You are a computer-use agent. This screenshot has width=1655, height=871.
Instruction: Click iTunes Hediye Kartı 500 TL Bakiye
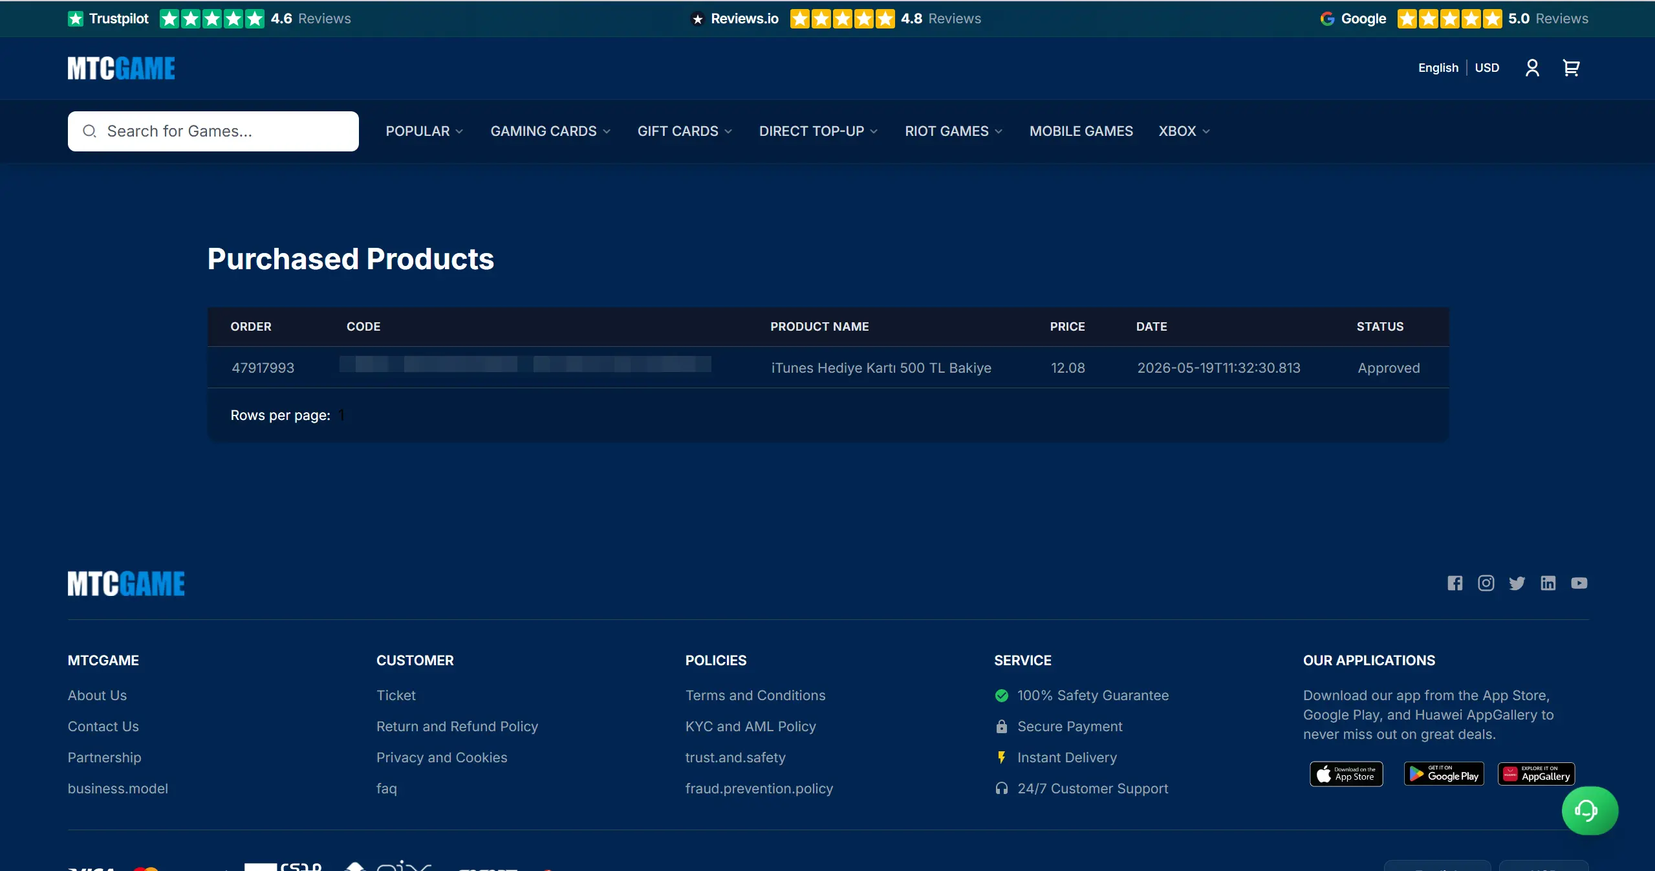pyautogui.click(x=881, y=368)
